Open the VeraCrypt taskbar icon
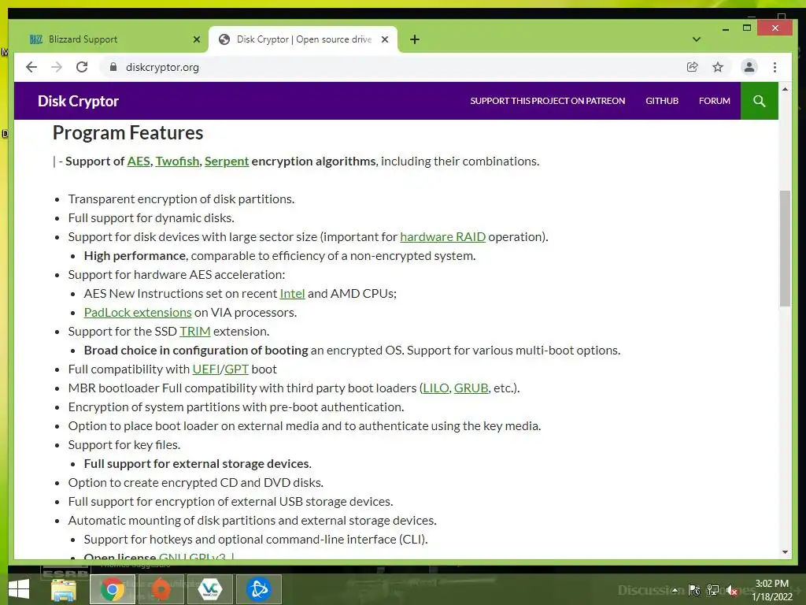The width and height of the screenshot is (806, 605). pyautogui.click(x=209, y=589)
